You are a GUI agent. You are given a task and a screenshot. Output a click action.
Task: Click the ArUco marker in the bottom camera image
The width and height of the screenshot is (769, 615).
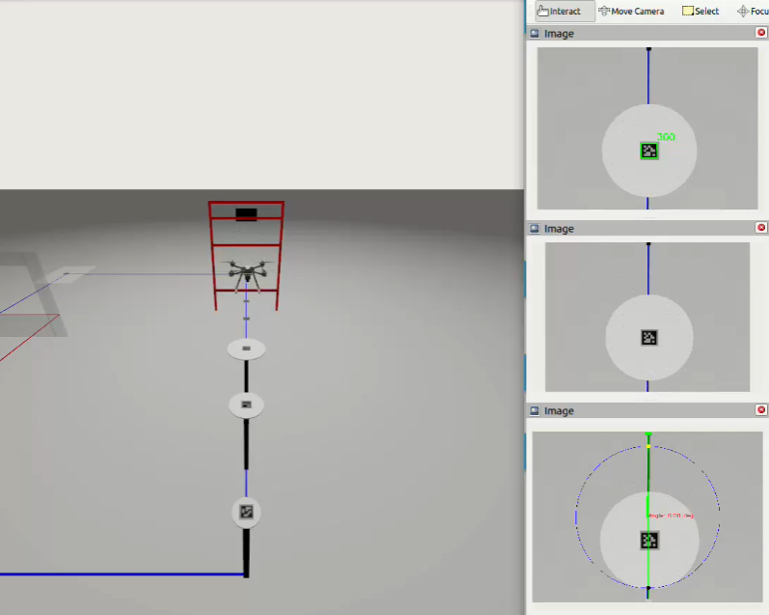point(649,541)
